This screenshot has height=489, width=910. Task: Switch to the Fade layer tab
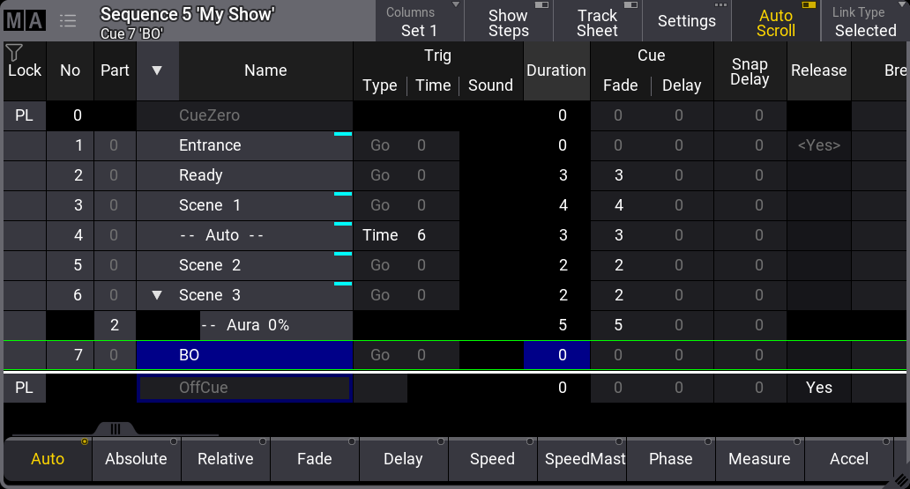click(x=314, y=459)
